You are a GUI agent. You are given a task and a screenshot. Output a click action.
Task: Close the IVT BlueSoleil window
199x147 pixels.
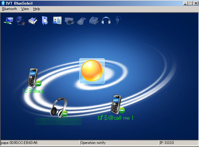pyautogui.click(x=196, y=3)
